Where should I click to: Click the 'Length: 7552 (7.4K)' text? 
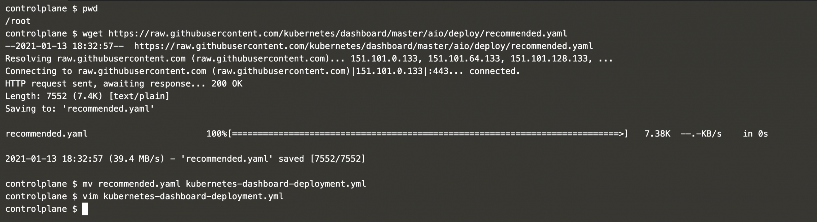(x=54, y=96)
